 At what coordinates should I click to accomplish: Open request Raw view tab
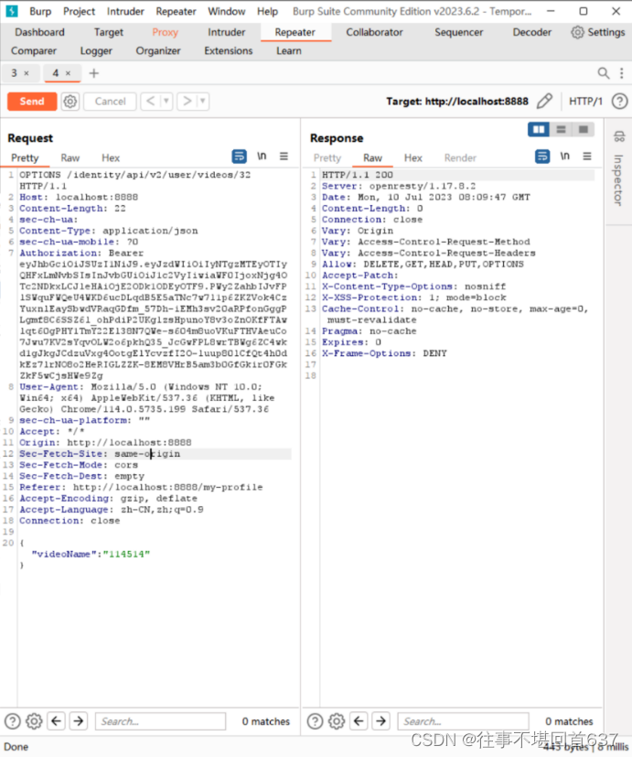click(x=70, y=157)
